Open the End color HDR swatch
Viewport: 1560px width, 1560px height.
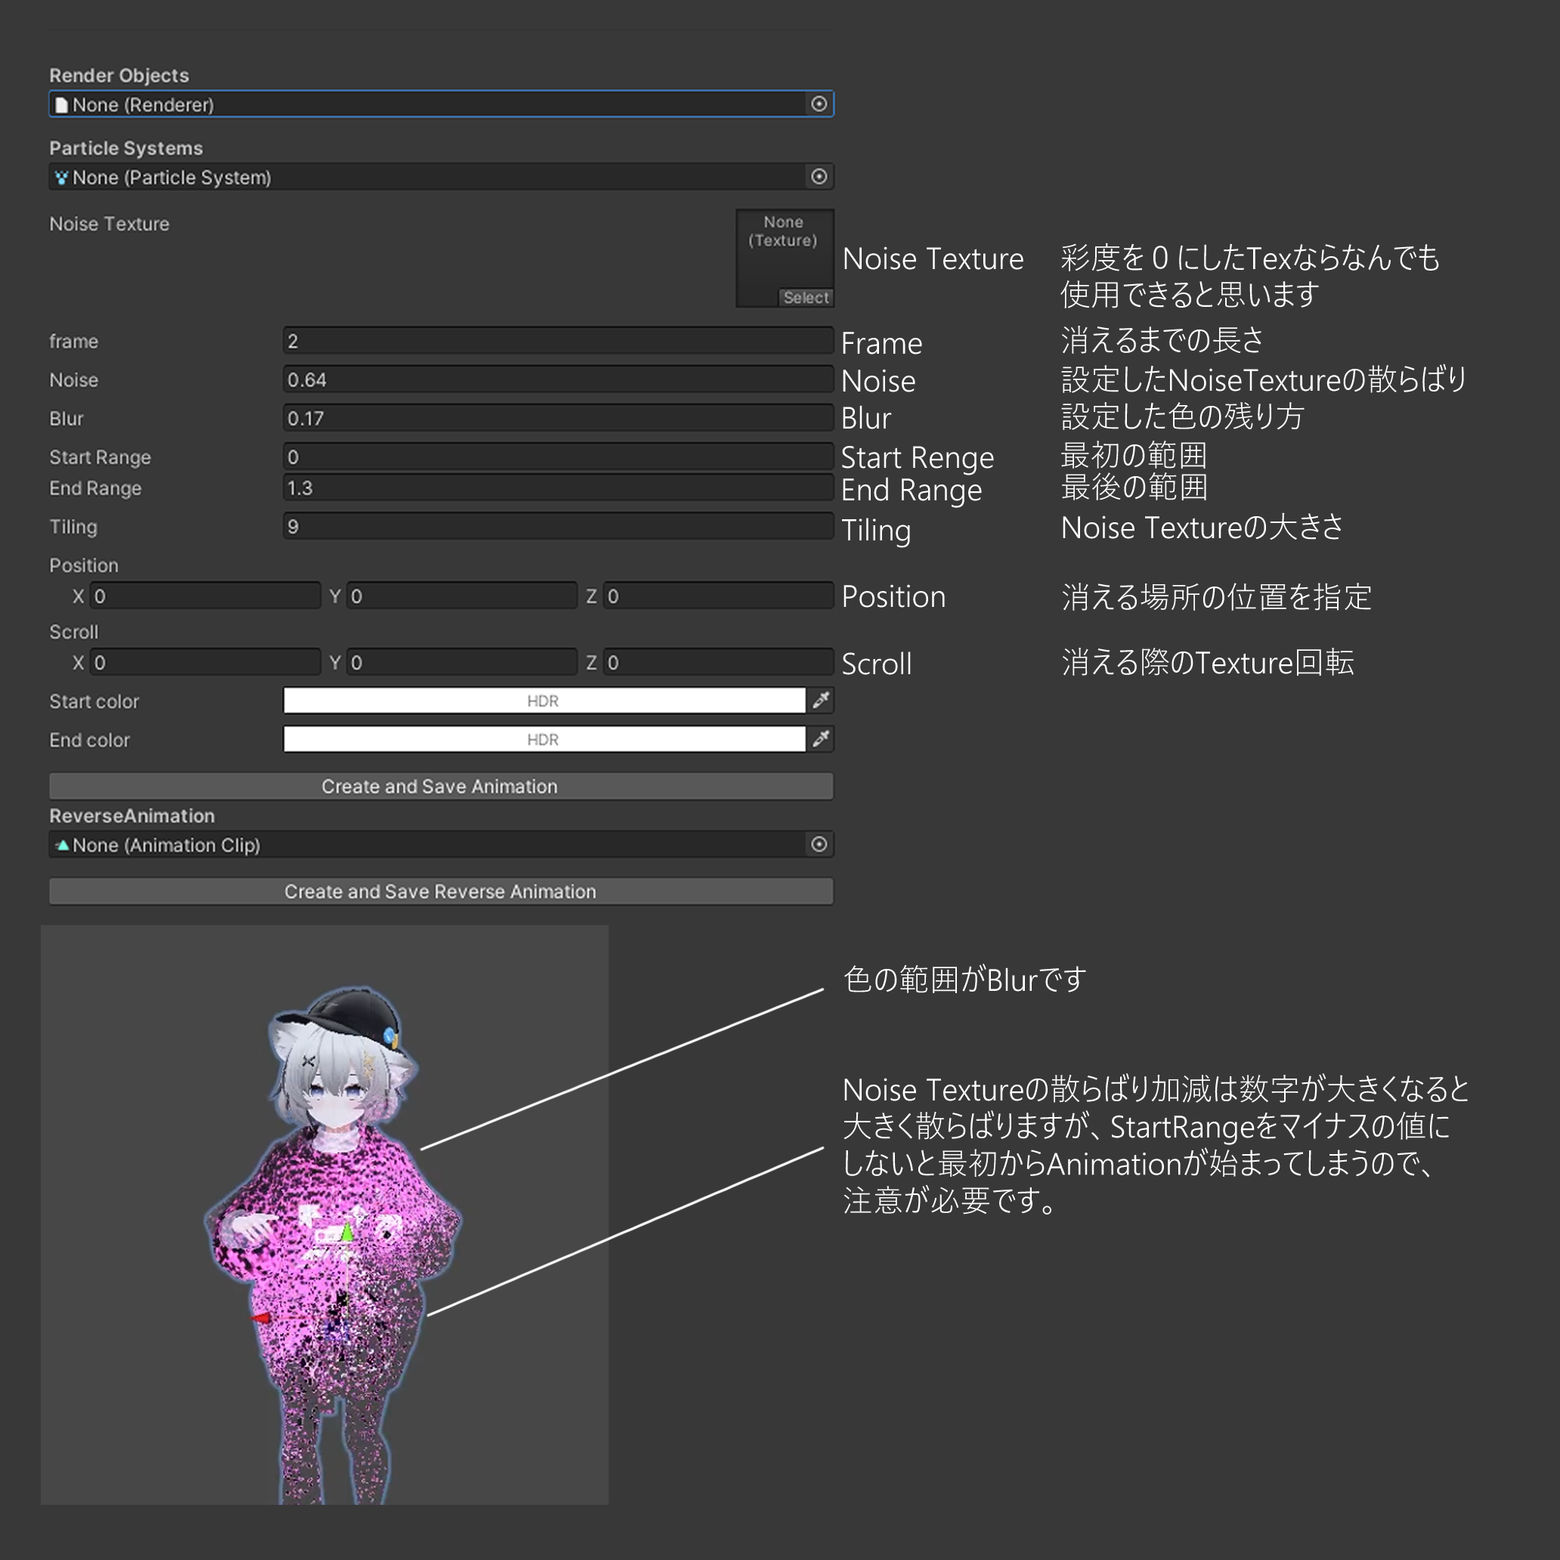544,740
